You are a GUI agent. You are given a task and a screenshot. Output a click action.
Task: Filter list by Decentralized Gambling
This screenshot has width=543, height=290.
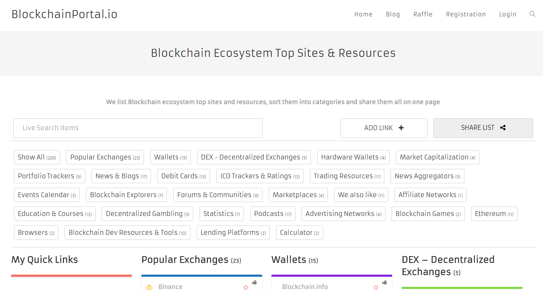pos(147,214)
